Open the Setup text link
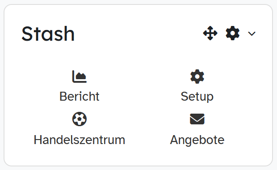The width and height of the screenshot is (277, 170). (x=197, y=97)
